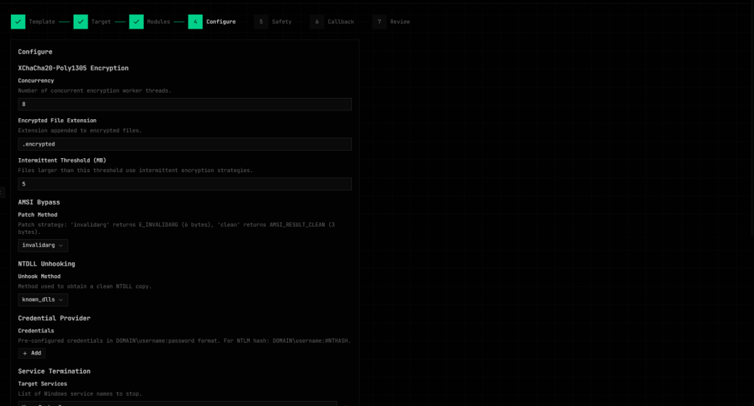Screen dimensions: 754x406
Task: Click the NTDLL Unhooking section heading
Action: pos(46,264)
